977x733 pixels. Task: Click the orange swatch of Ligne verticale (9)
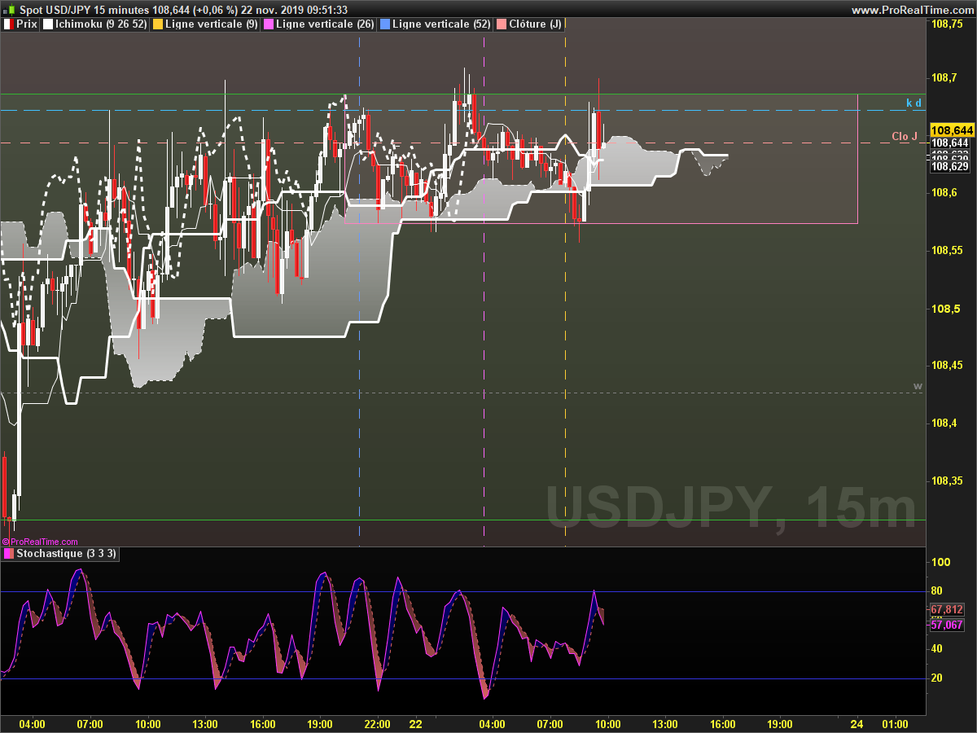pyautogui.click(x=158, y=24)
